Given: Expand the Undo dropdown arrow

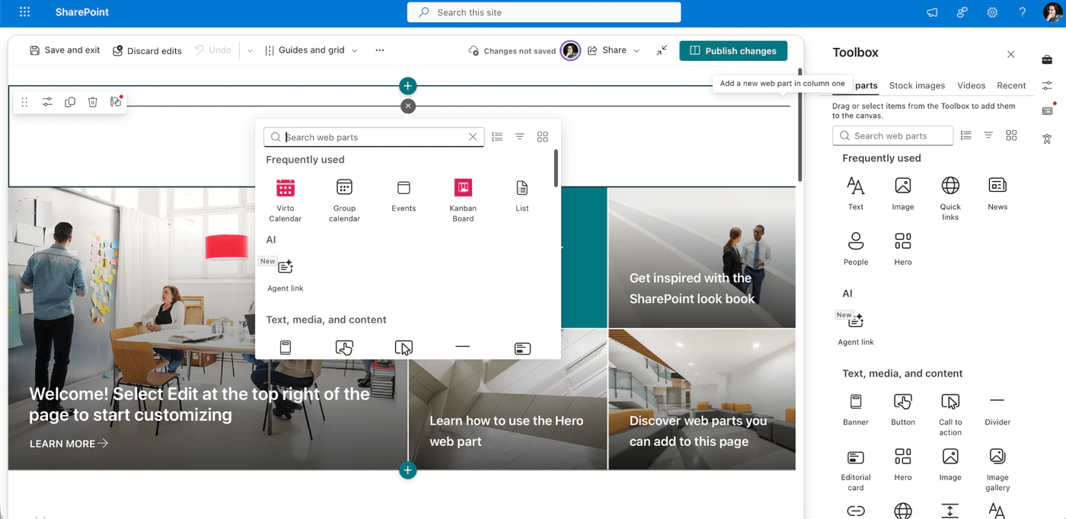Looking at the screenshot, I should (x=250, y=51).
